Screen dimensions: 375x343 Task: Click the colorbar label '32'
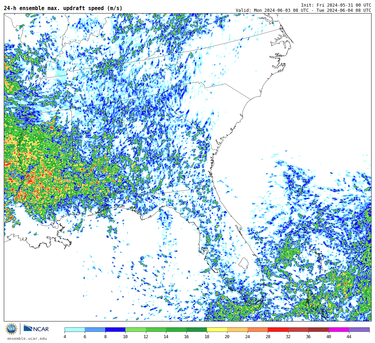click(288, 336)
